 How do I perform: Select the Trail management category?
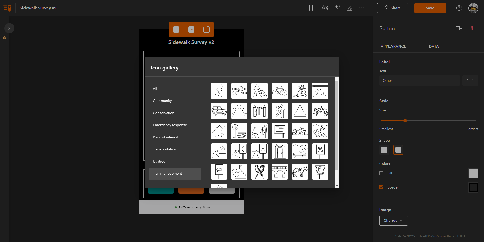(x=174, y=173)
